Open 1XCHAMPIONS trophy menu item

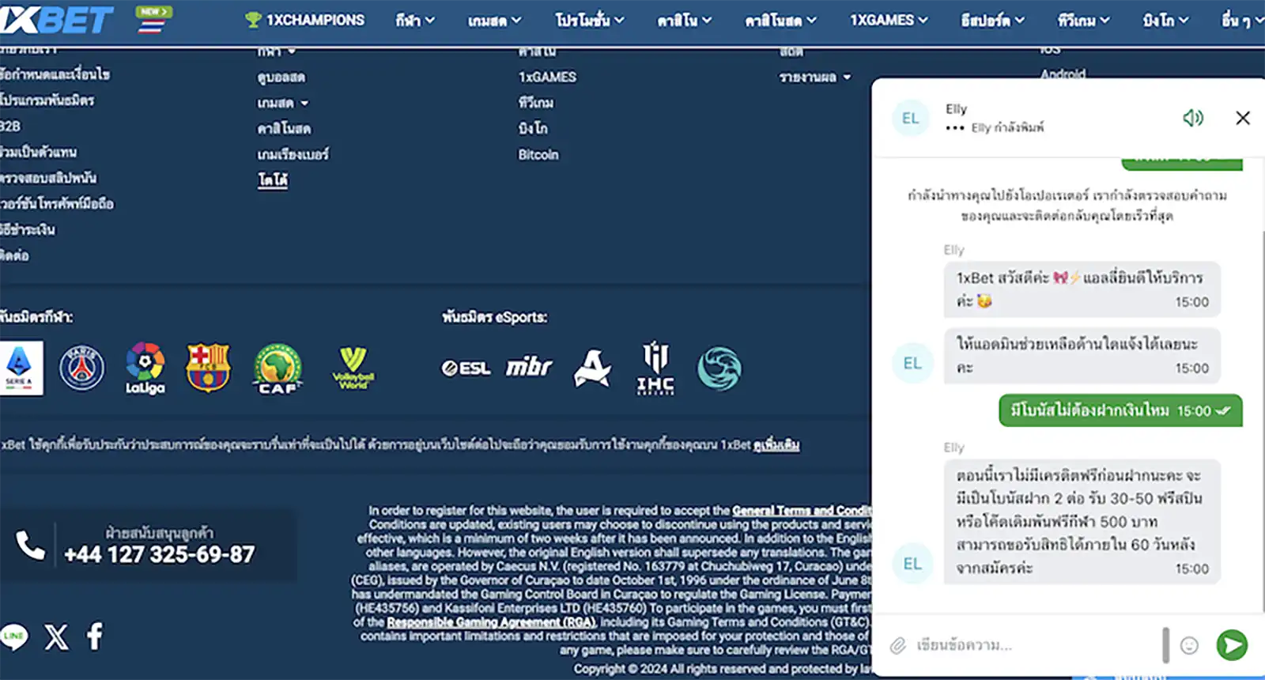(x=305, y=20)
